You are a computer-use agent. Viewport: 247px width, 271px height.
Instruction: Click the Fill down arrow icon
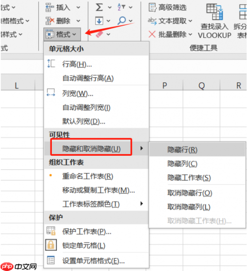pos(99,21)
